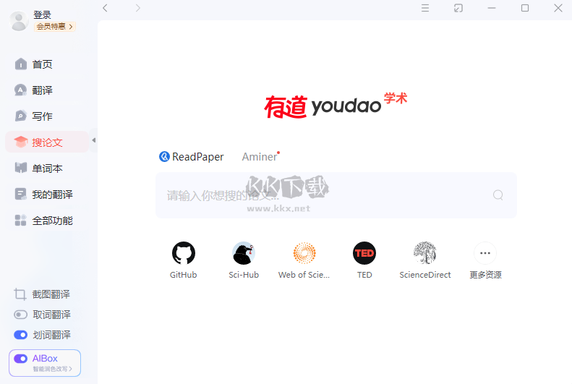
Task: Open the Web of Science shortcut
Action: (304, 260)
